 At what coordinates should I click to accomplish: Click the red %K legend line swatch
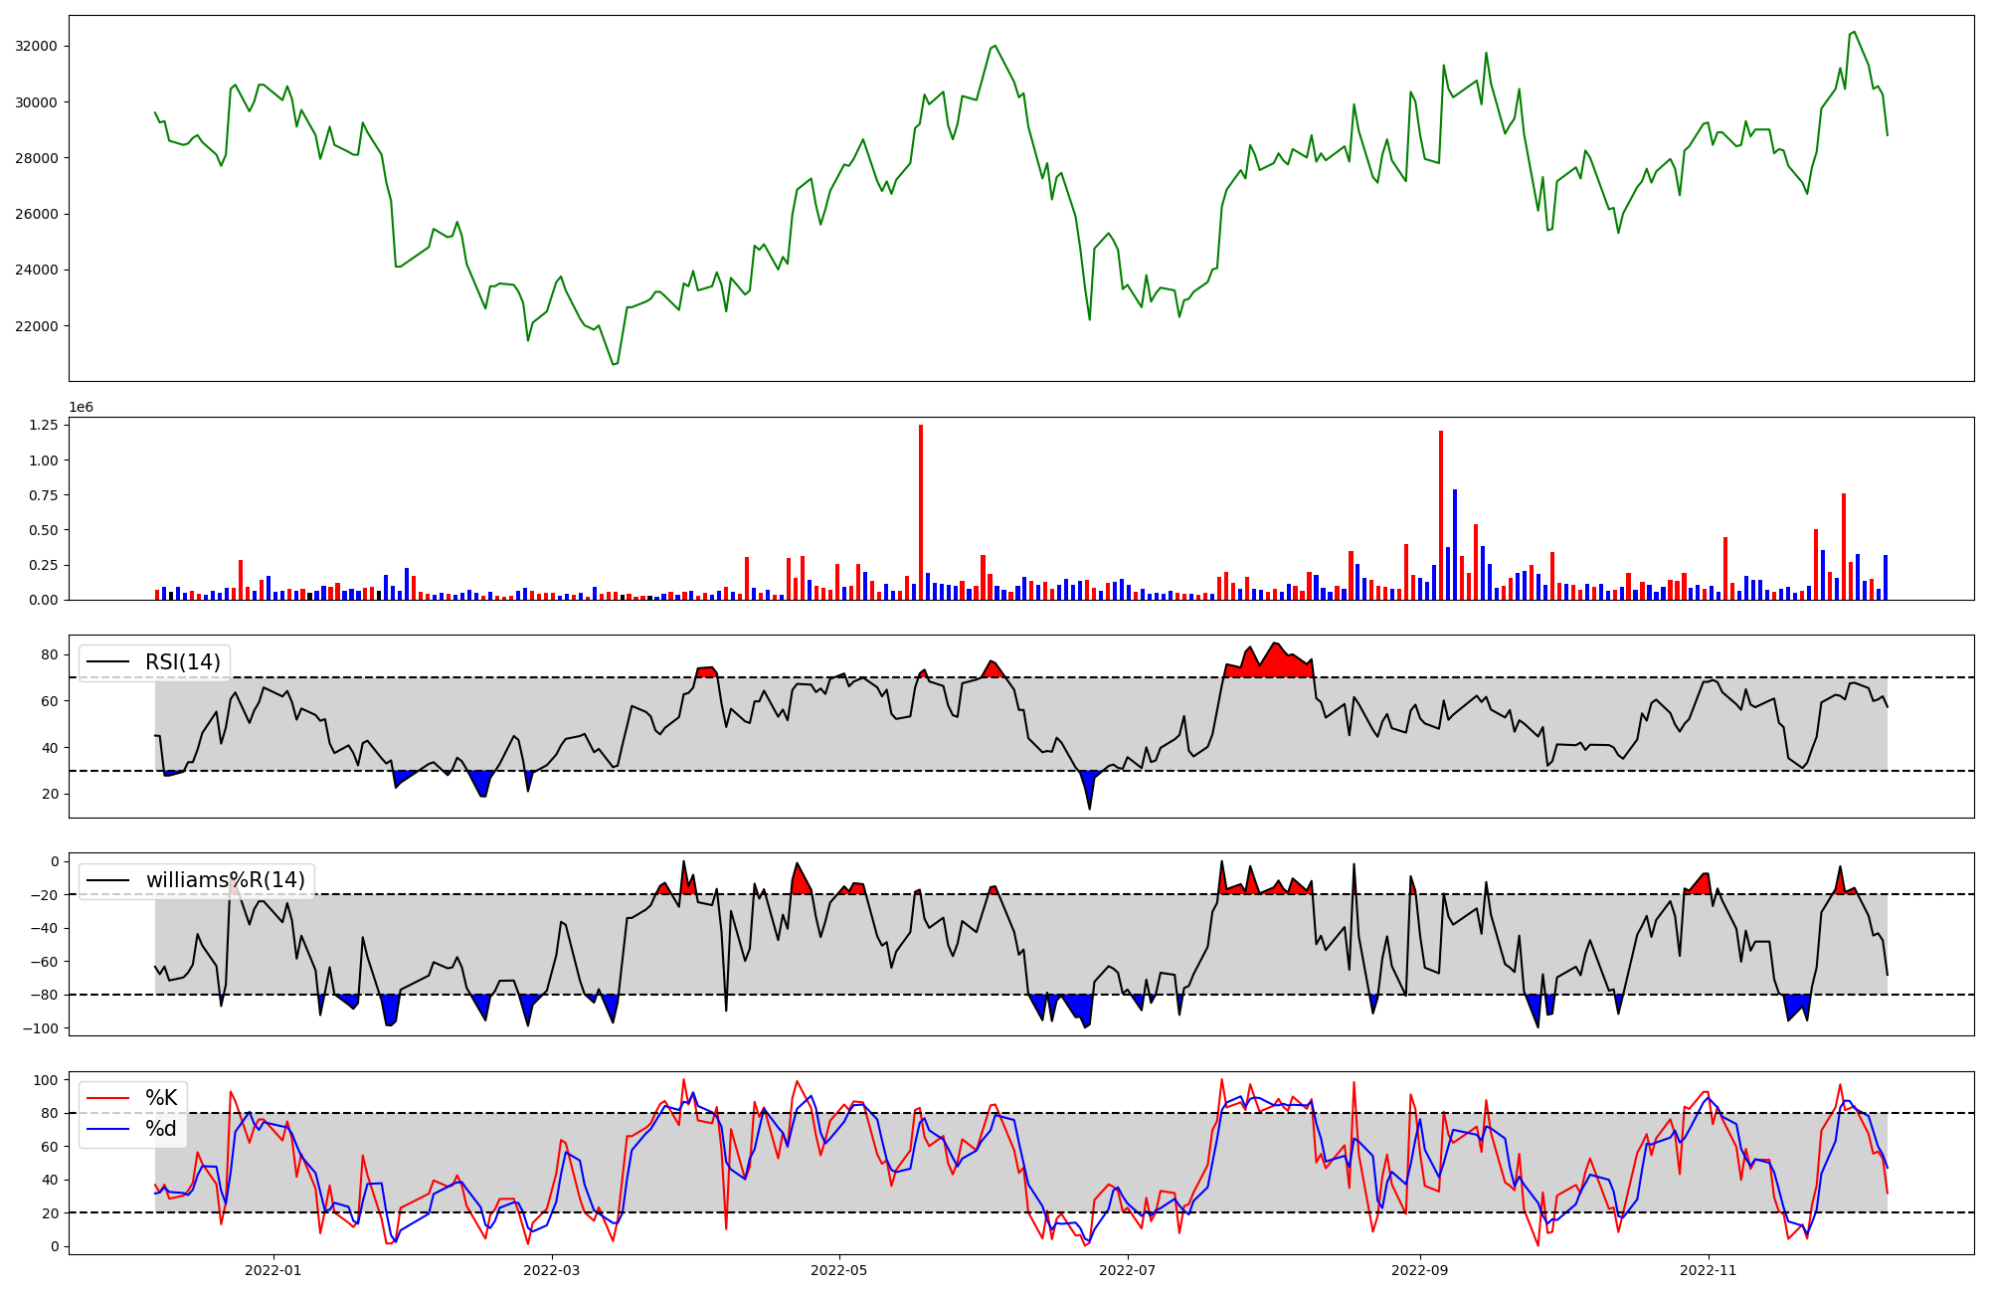pyautogui.click(x=108, y=1098)
